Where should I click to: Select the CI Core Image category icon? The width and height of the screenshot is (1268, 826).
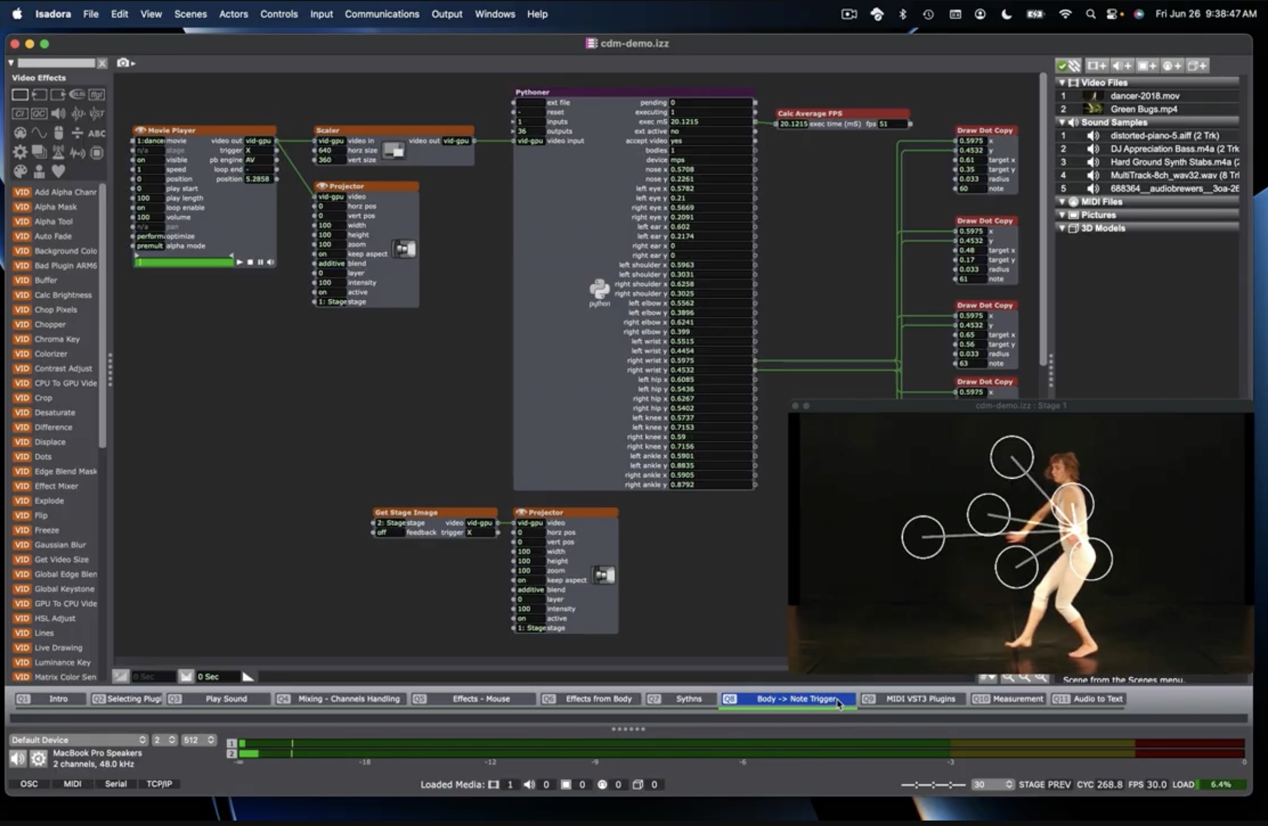[20, 114]
